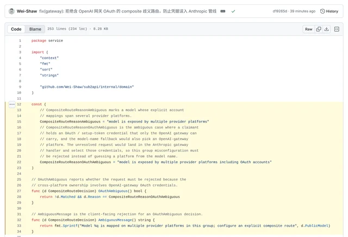The width and height of the screenshot is (348, 237).
Task: Open line 12 actions menu
Action: [x=12, y=104]
